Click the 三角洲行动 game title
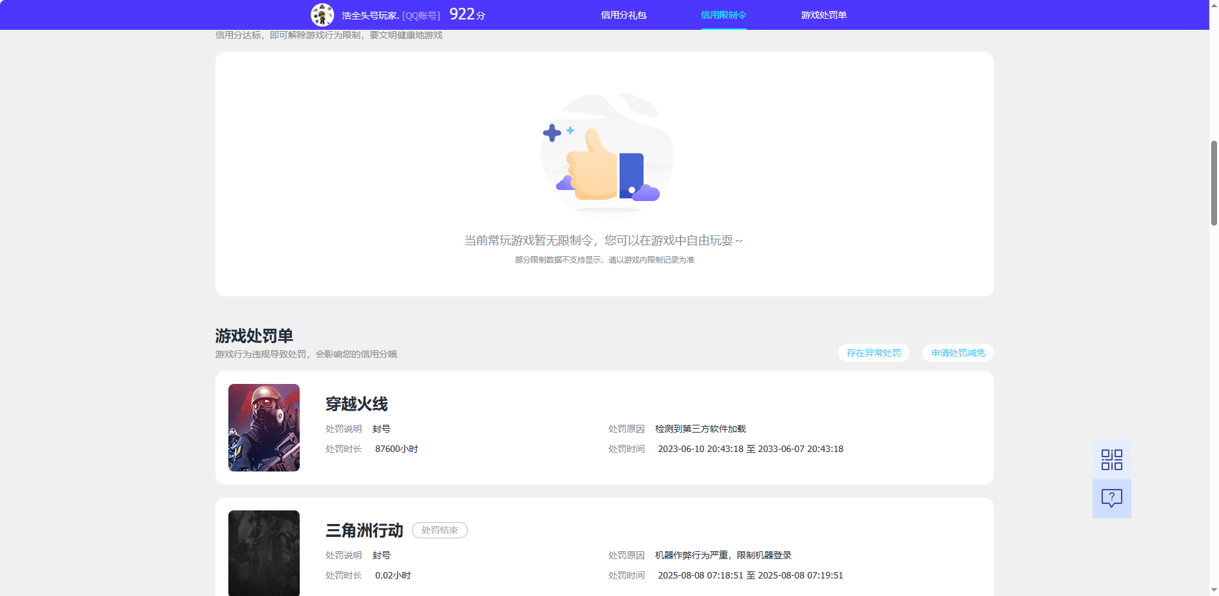This screenshot has height=596, width=1219. click(364, 530)
